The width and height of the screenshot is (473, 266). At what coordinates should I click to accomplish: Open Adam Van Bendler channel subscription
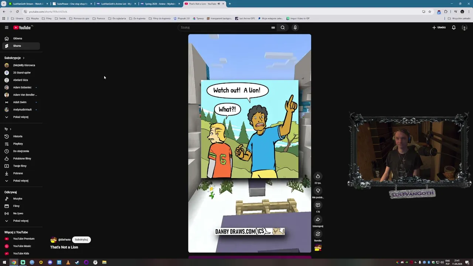[20, 95]
